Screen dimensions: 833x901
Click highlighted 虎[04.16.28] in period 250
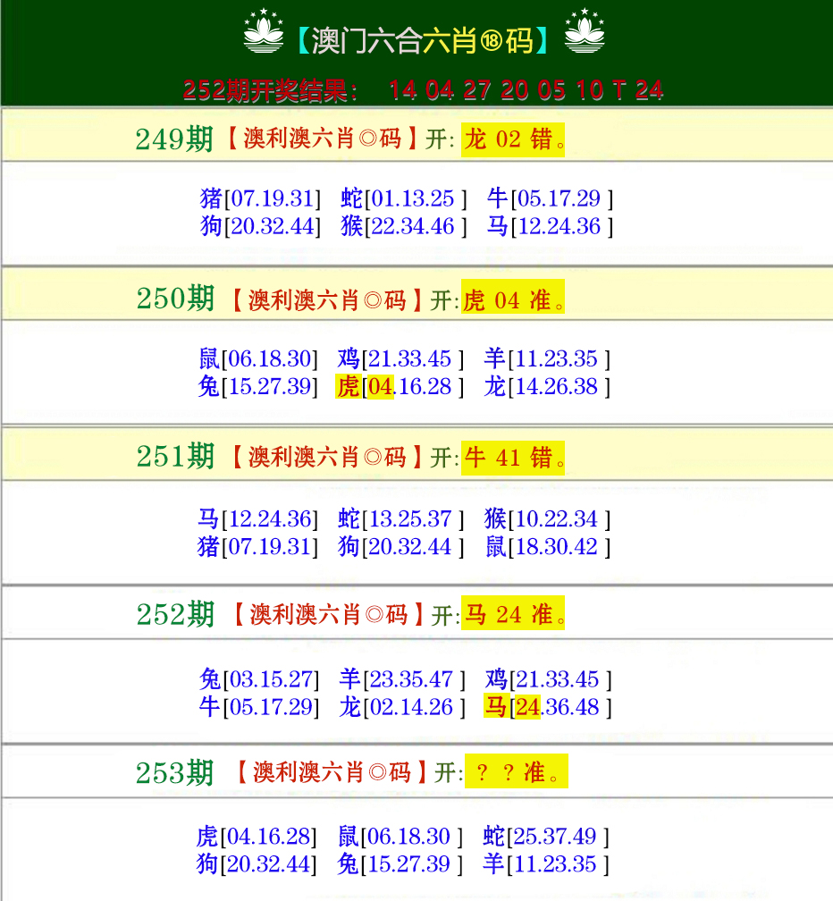pyautogui.click(x=400, y=386)
